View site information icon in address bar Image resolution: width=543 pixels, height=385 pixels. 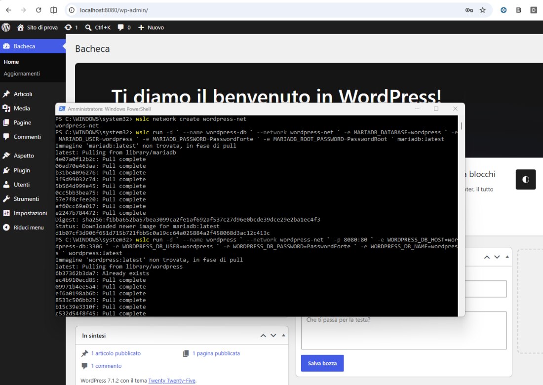[72, 10]
